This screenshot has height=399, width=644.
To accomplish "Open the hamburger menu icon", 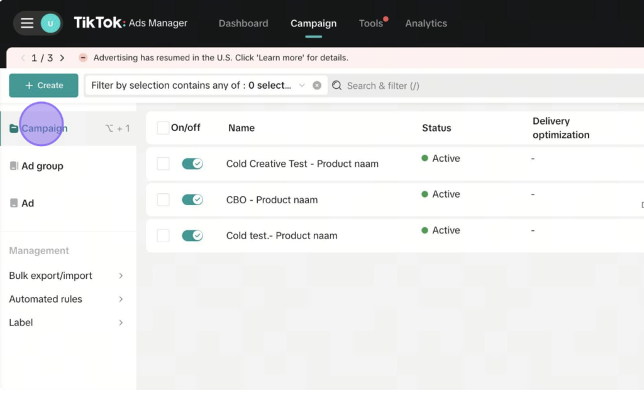I will (x=27, y=23).
